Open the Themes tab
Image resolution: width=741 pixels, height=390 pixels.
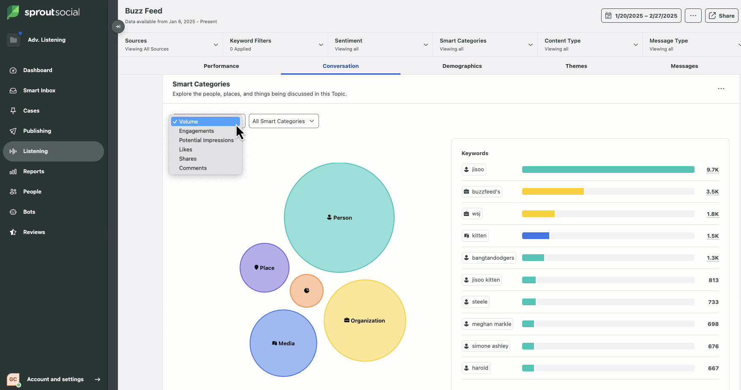point(576,66)
